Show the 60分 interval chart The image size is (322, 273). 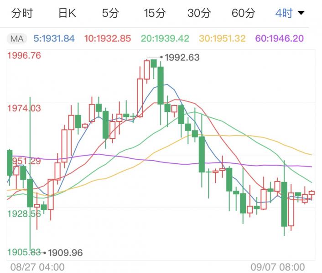243,13
